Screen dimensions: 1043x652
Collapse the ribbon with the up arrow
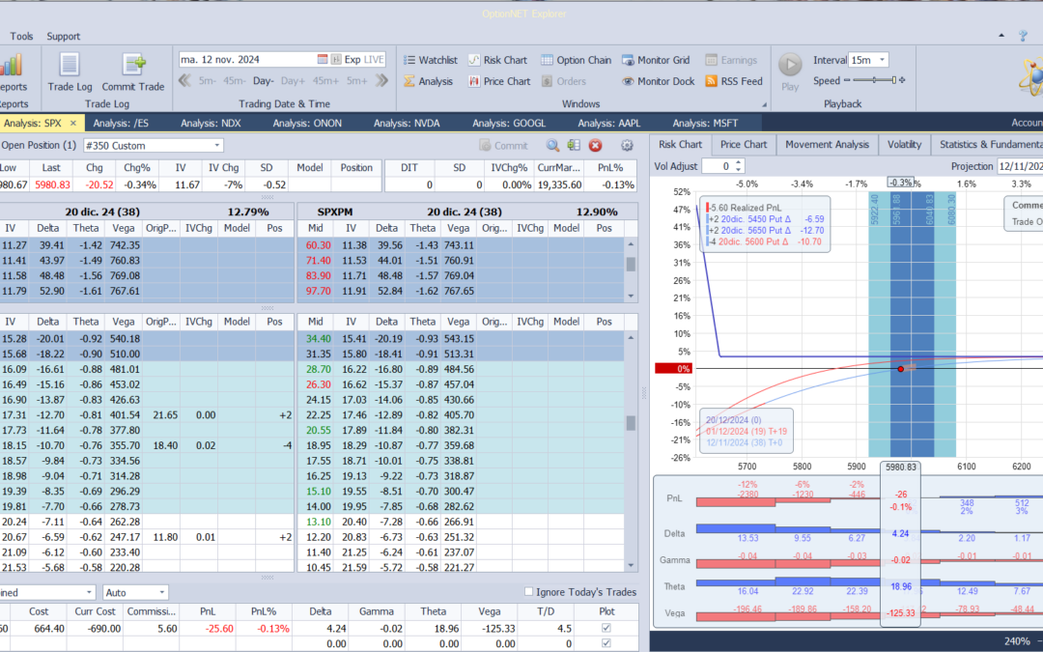click(1001, 36)
